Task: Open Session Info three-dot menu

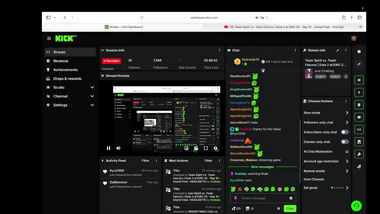Action: (219, 50)
